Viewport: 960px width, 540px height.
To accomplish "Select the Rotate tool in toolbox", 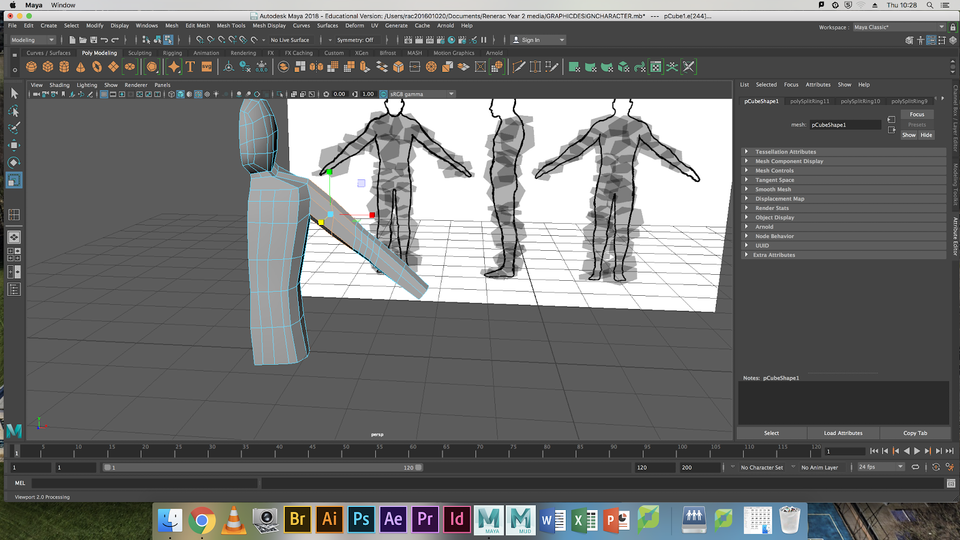I will click(14, 163).
